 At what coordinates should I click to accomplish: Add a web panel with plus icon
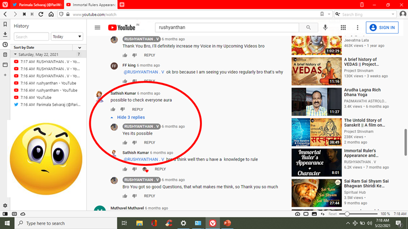coord(5,75)
